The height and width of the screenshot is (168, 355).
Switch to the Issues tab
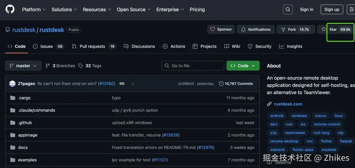[x=48, y=46]
